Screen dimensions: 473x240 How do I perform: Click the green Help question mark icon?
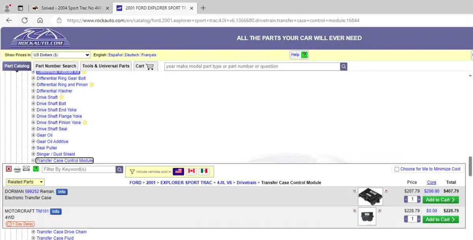pyautogui.click(x=304, y=55)
